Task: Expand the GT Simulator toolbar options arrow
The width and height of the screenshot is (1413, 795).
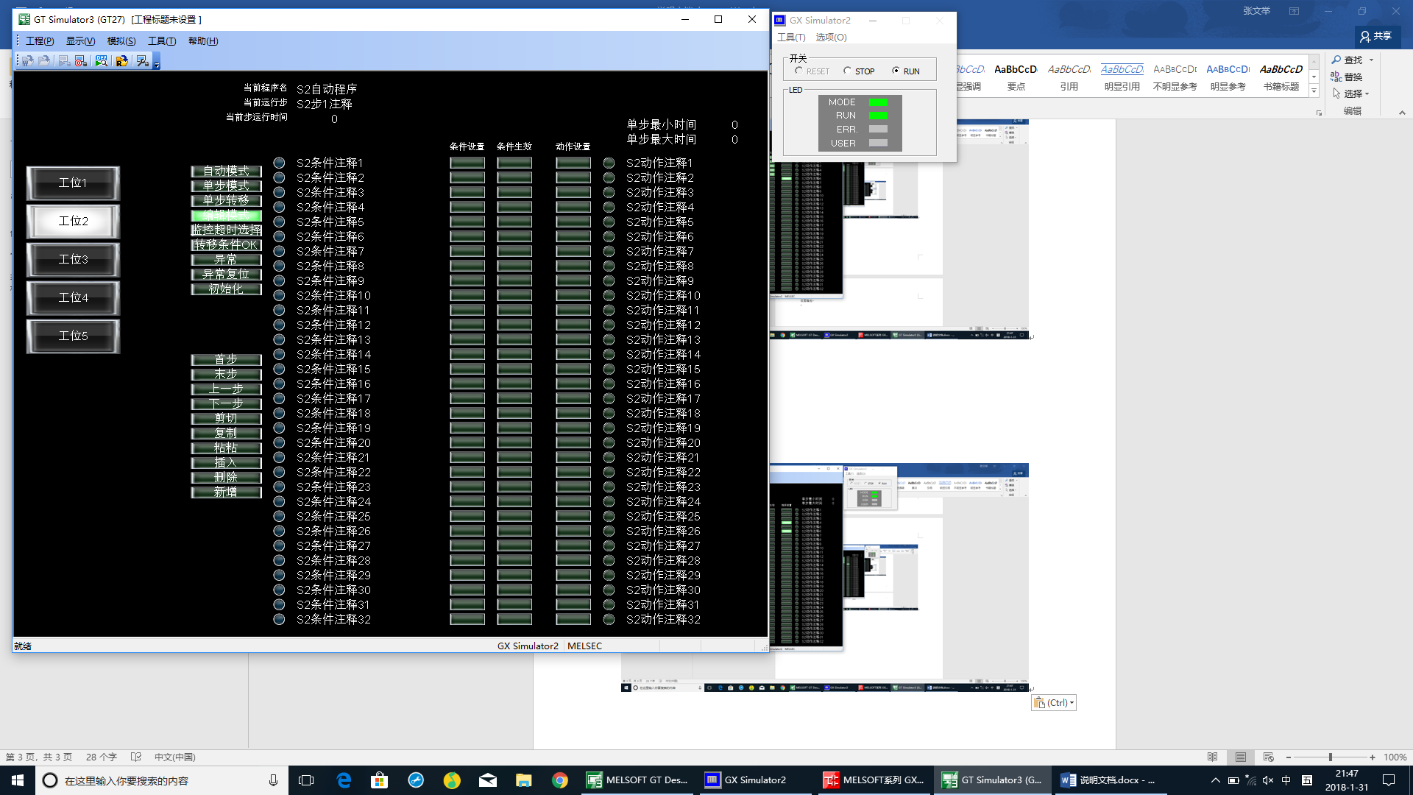Action: tap(157, 66)
